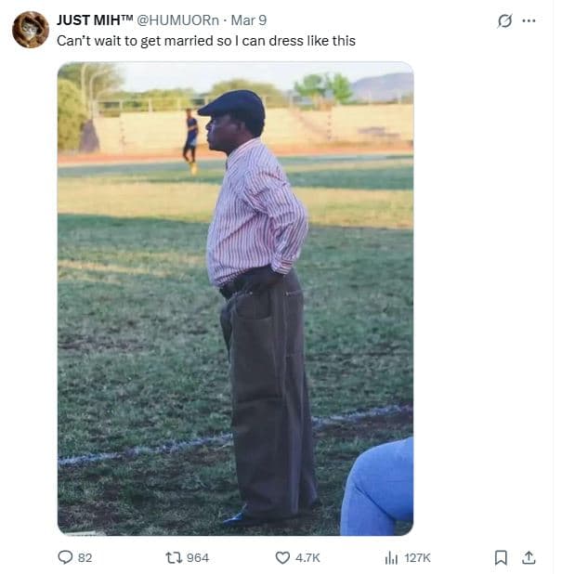Open the three-dot more options menu
Viewport: 562px width, 574px height.
coord(529,20)
